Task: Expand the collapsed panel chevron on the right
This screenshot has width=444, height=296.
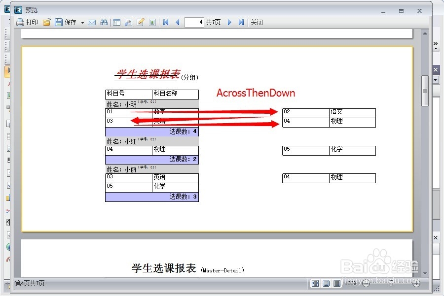Action: (x=435, y=44)
